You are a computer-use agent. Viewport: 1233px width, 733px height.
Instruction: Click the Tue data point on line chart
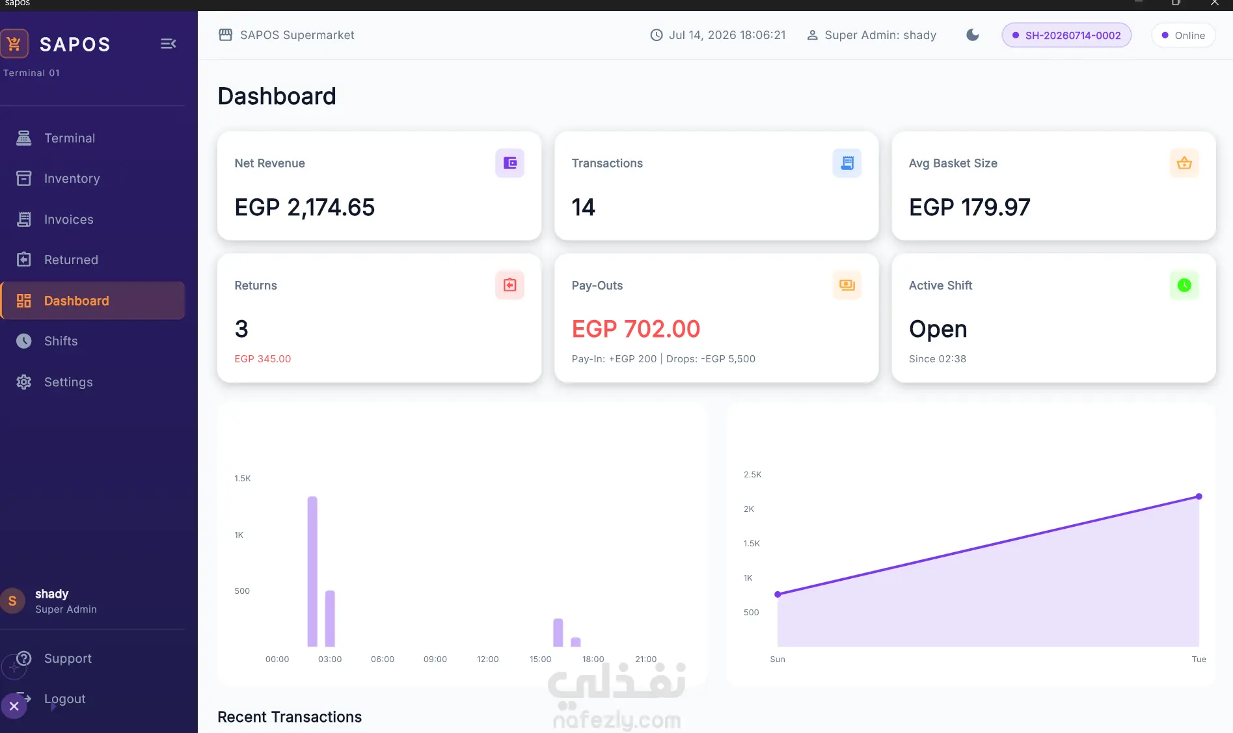tap(1199, 496)
